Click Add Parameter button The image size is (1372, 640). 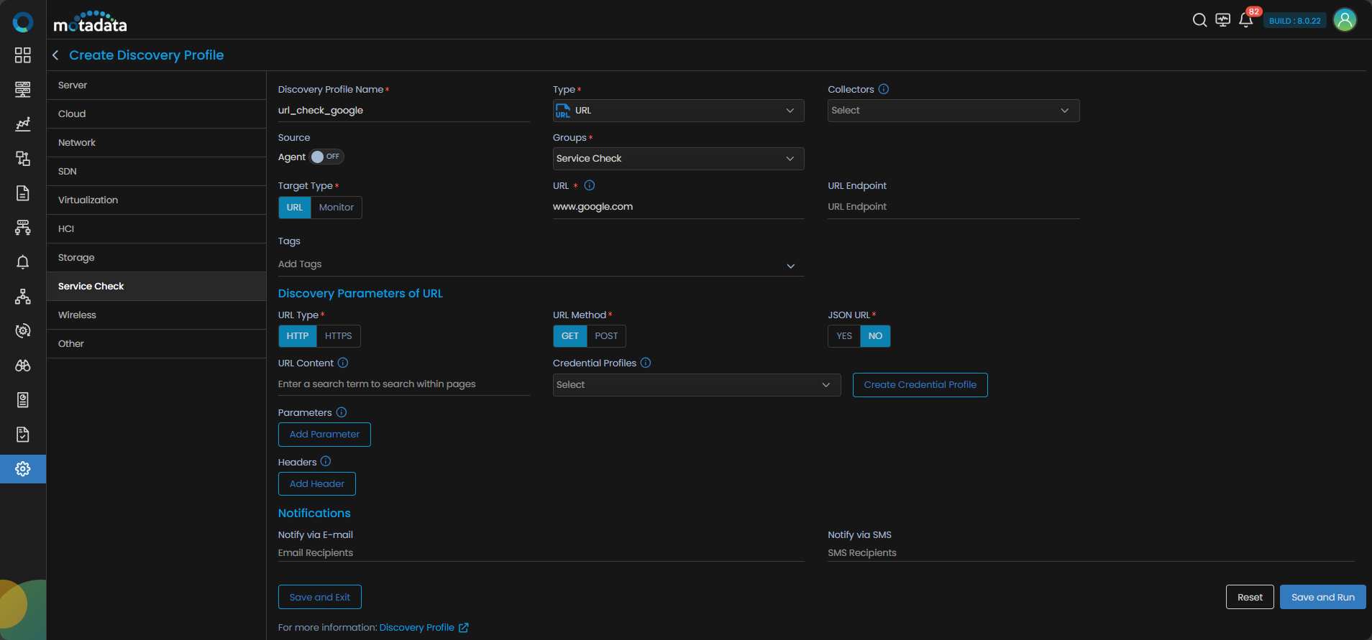[x=324, y=435]
